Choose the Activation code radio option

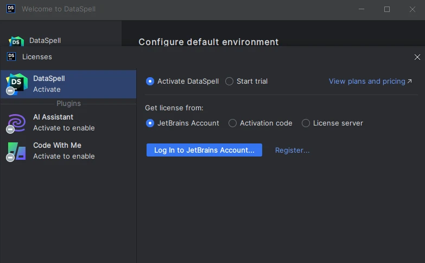click(x=233, y=123)
